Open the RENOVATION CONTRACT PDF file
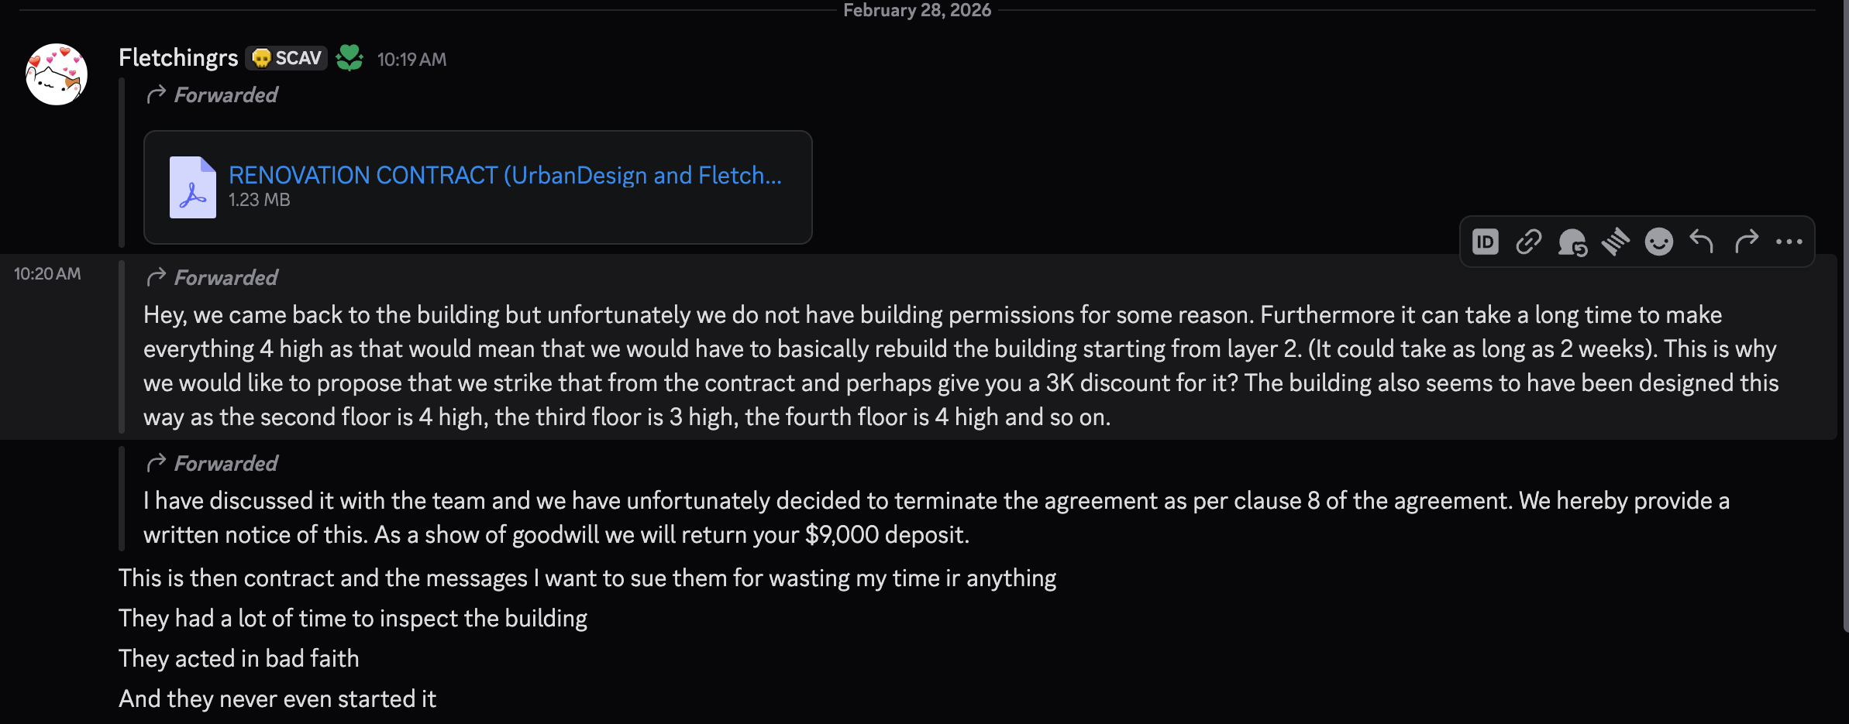This screenshot has height=724, width=1849. [504, 175]
